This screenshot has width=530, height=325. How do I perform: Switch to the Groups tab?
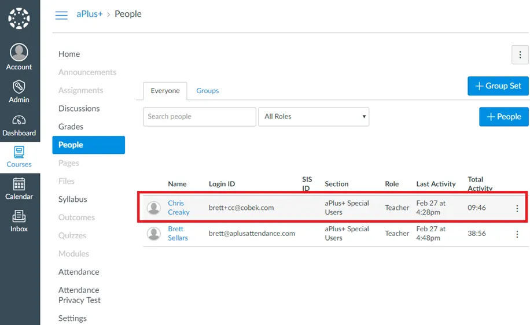(x=208, y=91)
